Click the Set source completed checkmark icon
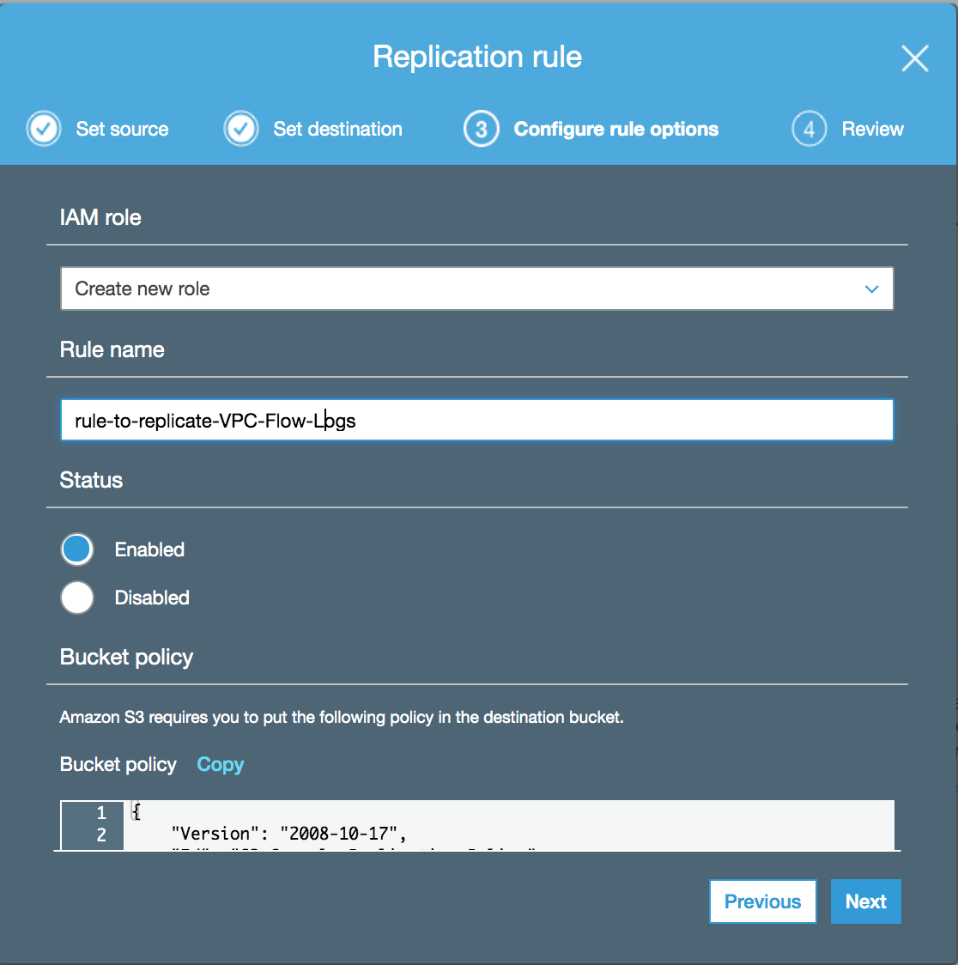Image resolution: width=958 pixels, height=965 pixels. pyautogui.click(x=43, y=128)
